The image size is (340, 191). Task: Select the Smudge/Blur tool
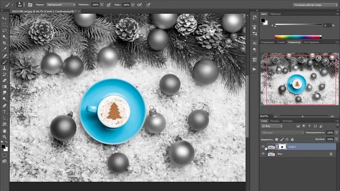point(4,93)
